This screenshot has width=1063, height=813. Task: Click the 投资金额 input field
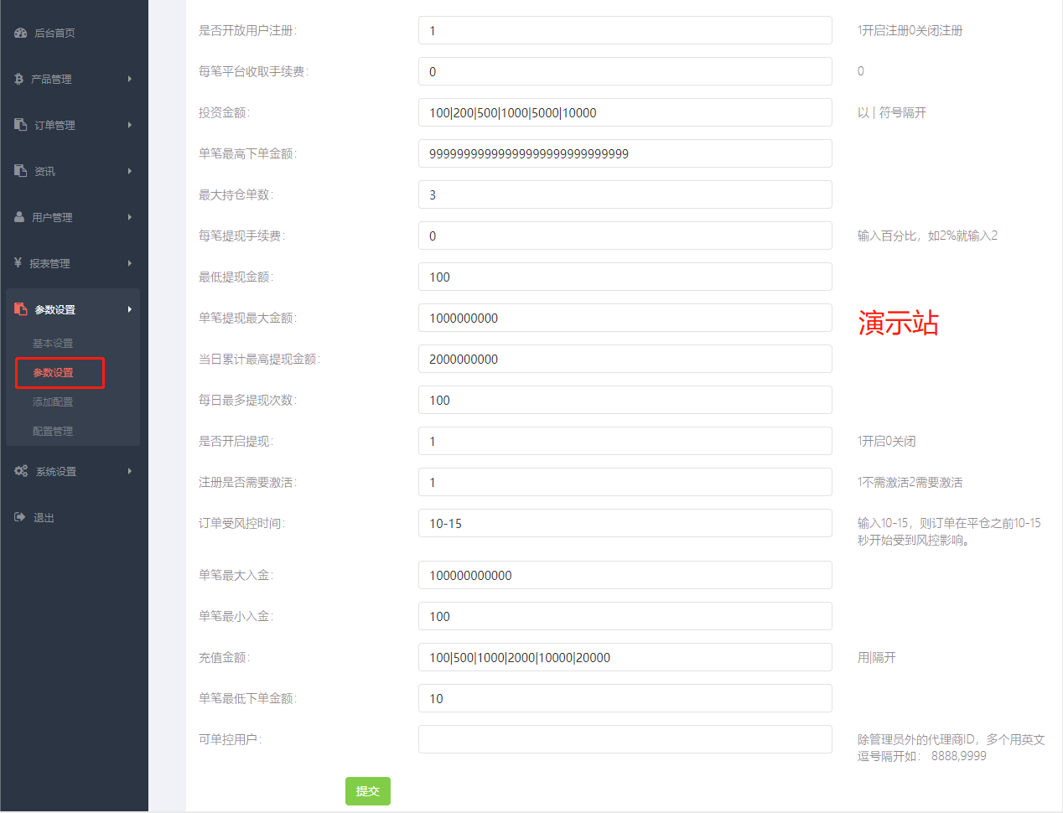coord(625,112)
